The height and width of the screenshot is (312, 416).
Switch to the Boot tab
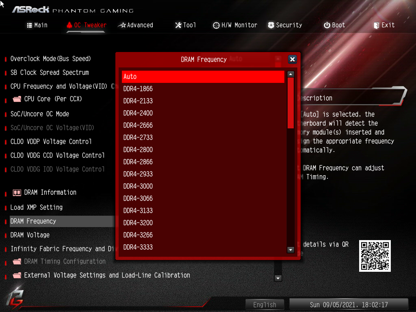point(334,25)
